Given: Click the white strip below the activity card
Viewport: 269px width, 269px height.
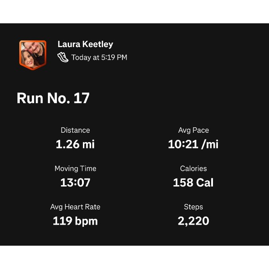Looking at the screenshot, I should tap(134, 257).
